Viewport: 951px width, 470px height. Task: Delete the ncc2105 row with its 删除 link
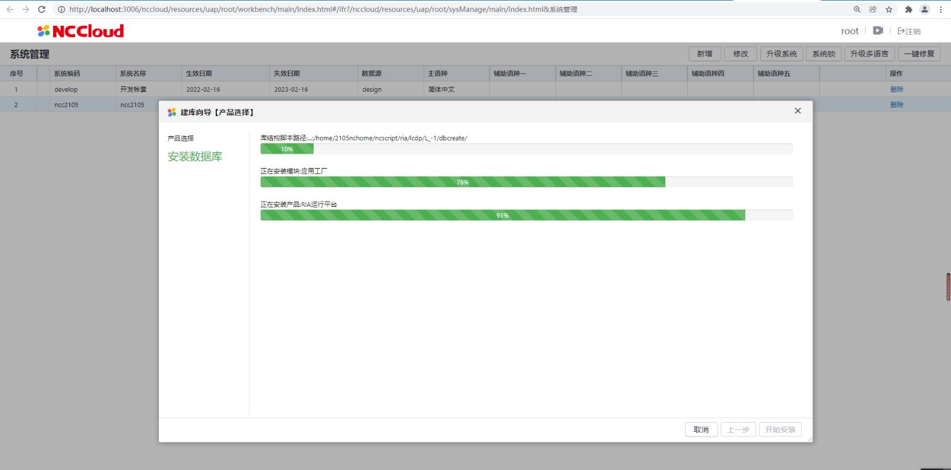click(896, 105)
